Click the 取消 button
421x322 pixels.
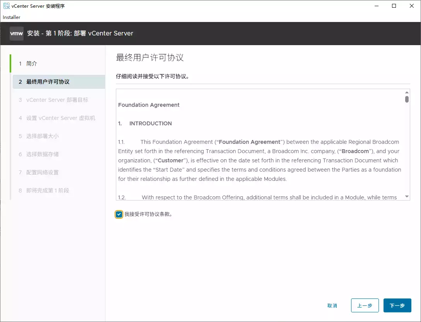(x=332, y=305)
